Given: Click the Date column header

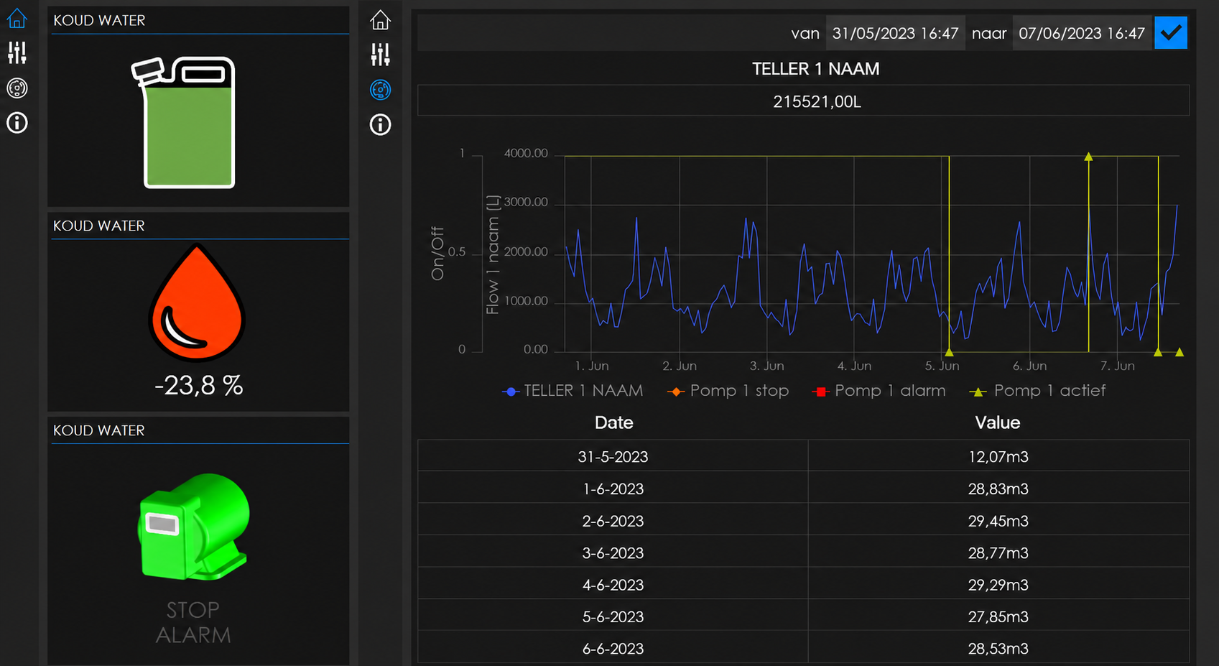Looking at the screenshot, I should [614, 422].
